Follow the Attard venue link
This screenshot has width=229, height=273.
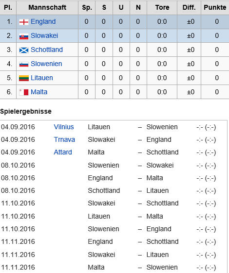(63, 152)
